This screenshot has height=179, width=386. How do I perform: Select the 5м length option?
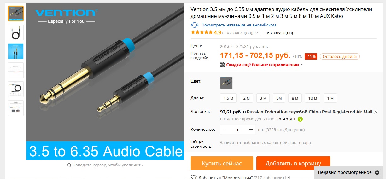279,98
